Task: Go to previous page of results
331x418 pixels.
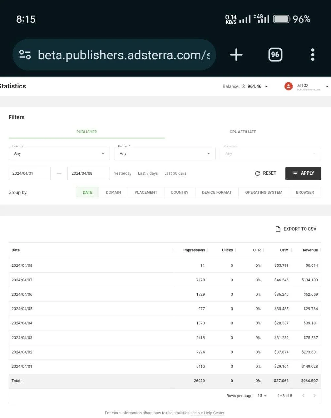Action: [x=303, y=396]
